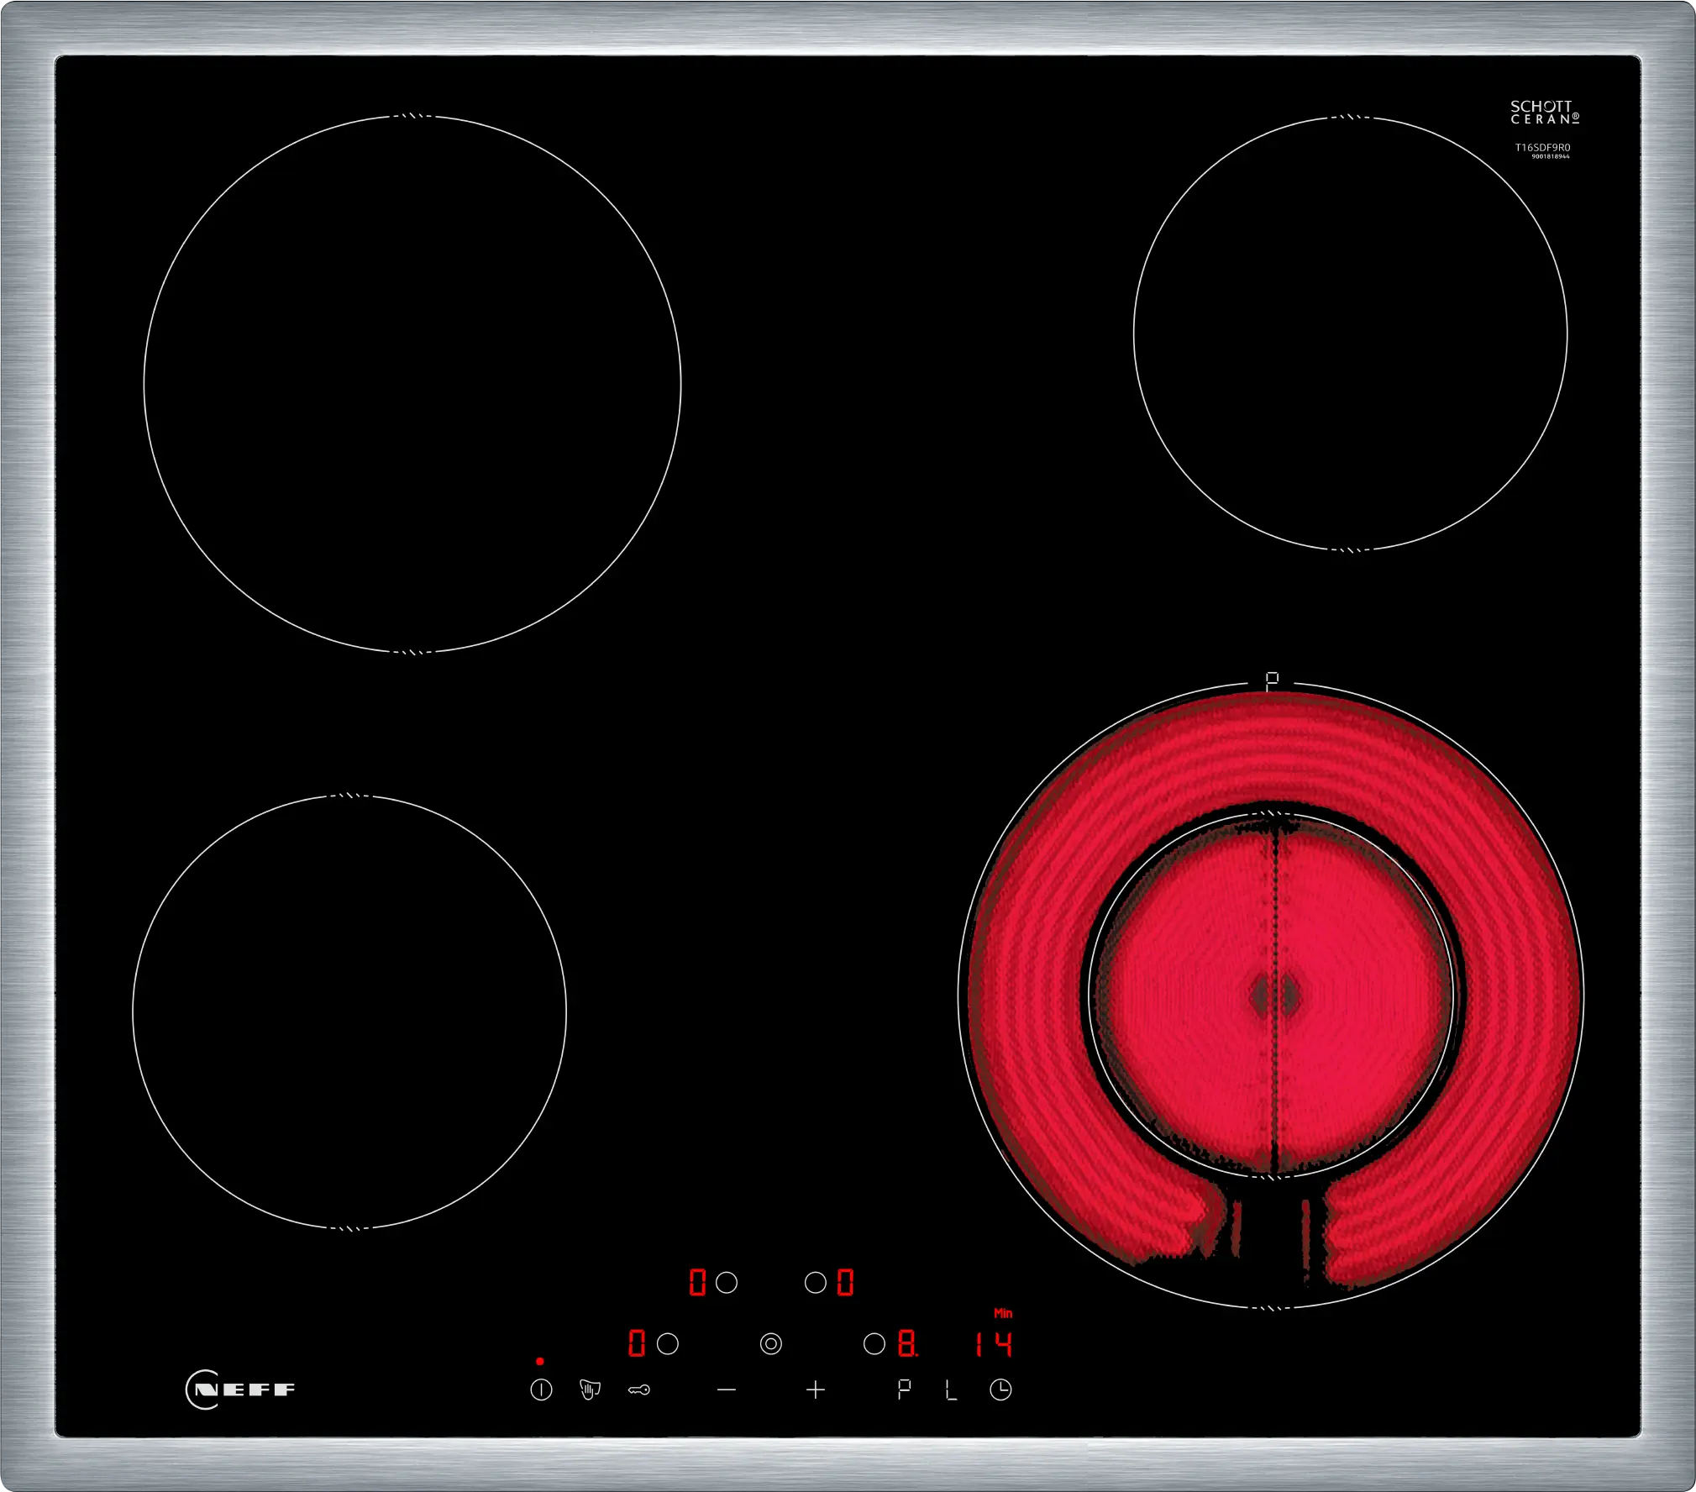Activate the child lock key icon

[639, 1390]
